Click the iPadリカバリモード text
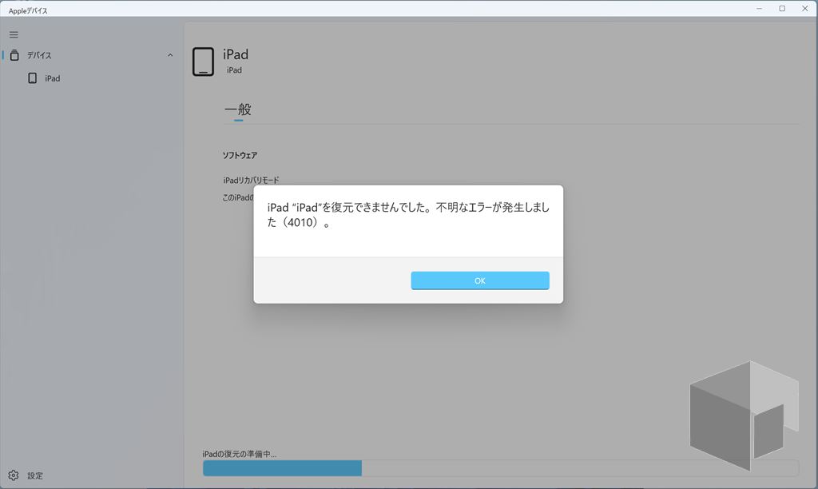The height and width of the screenshot is (489, 818). click(x=252, y=180)
